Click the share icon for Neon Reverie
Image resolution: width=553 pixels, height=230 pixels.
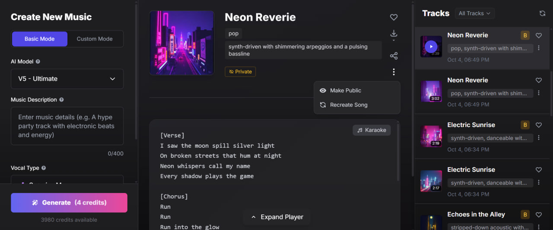(394, 56)
